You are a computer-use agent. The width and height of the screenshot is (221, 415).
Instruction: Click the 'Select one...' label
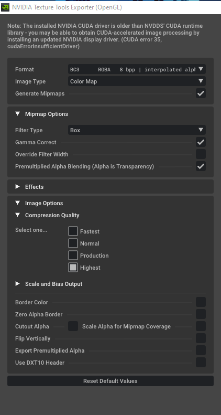click(31, 230)
